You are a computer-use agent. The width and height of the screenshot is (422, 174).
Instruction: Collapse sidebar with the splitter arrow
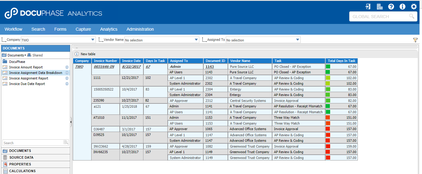click(x=71, y=122)
